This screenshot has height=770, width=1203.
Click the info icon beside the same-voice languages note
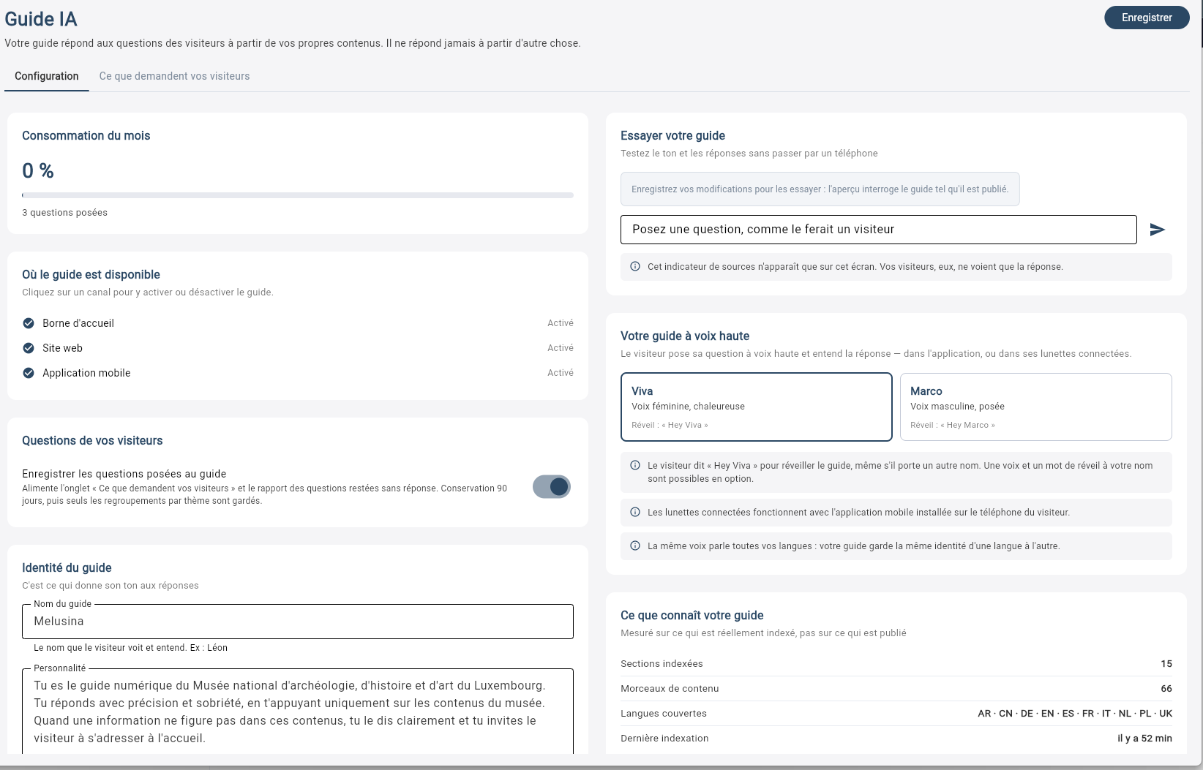[x=635, y=546]
